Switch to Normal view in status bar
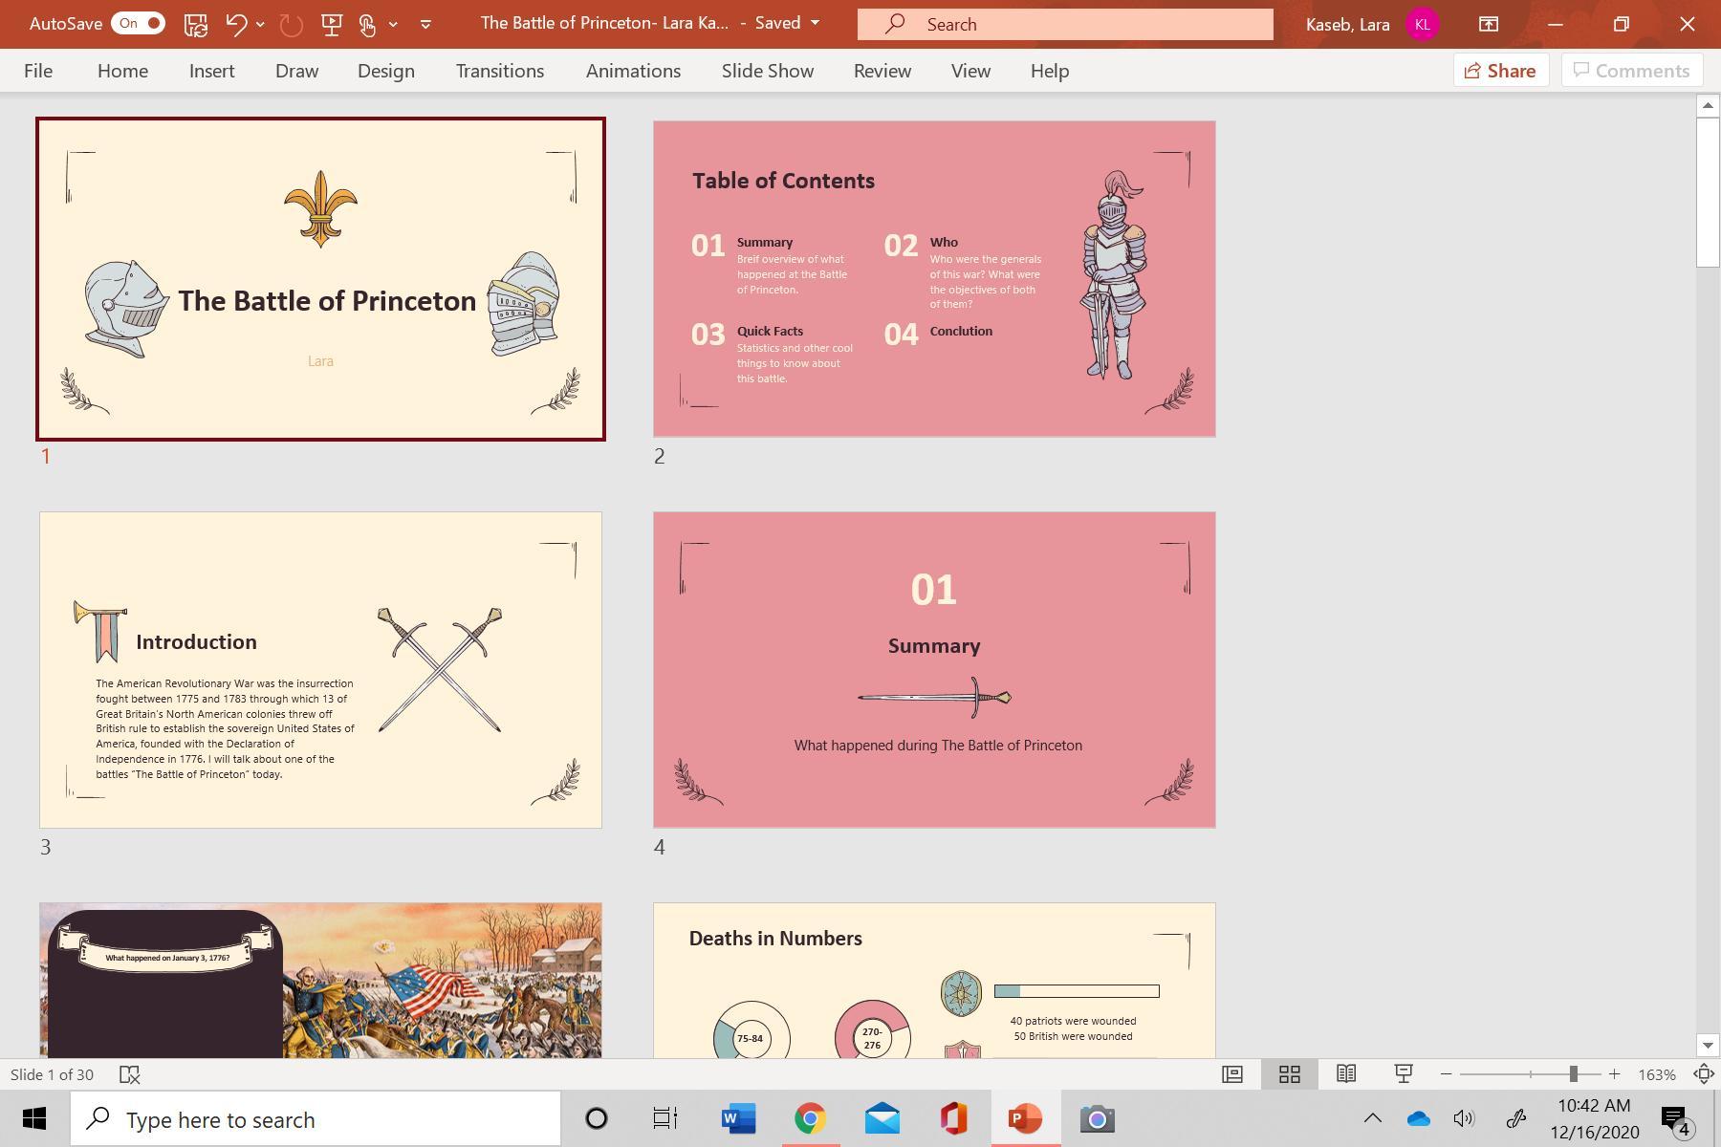 (1232, 1074)
